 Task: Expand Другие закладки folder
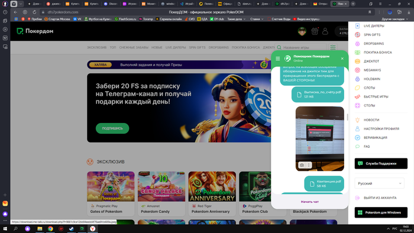[394, 19]
